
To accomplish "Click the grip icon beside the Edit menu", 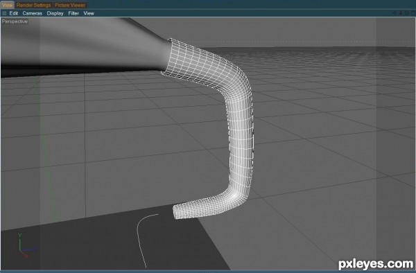I will (x=4, y=13).
